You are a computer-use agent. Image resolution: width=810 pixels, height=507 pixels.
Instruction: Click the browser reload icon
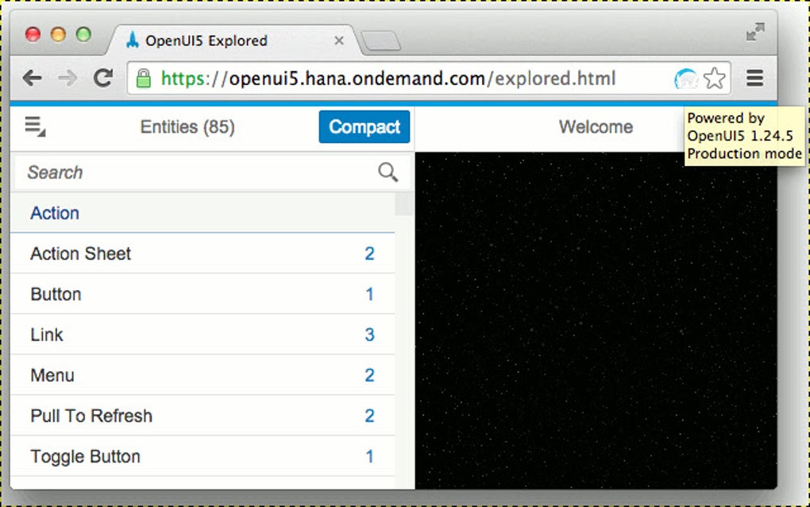click(x=102, y=78)
